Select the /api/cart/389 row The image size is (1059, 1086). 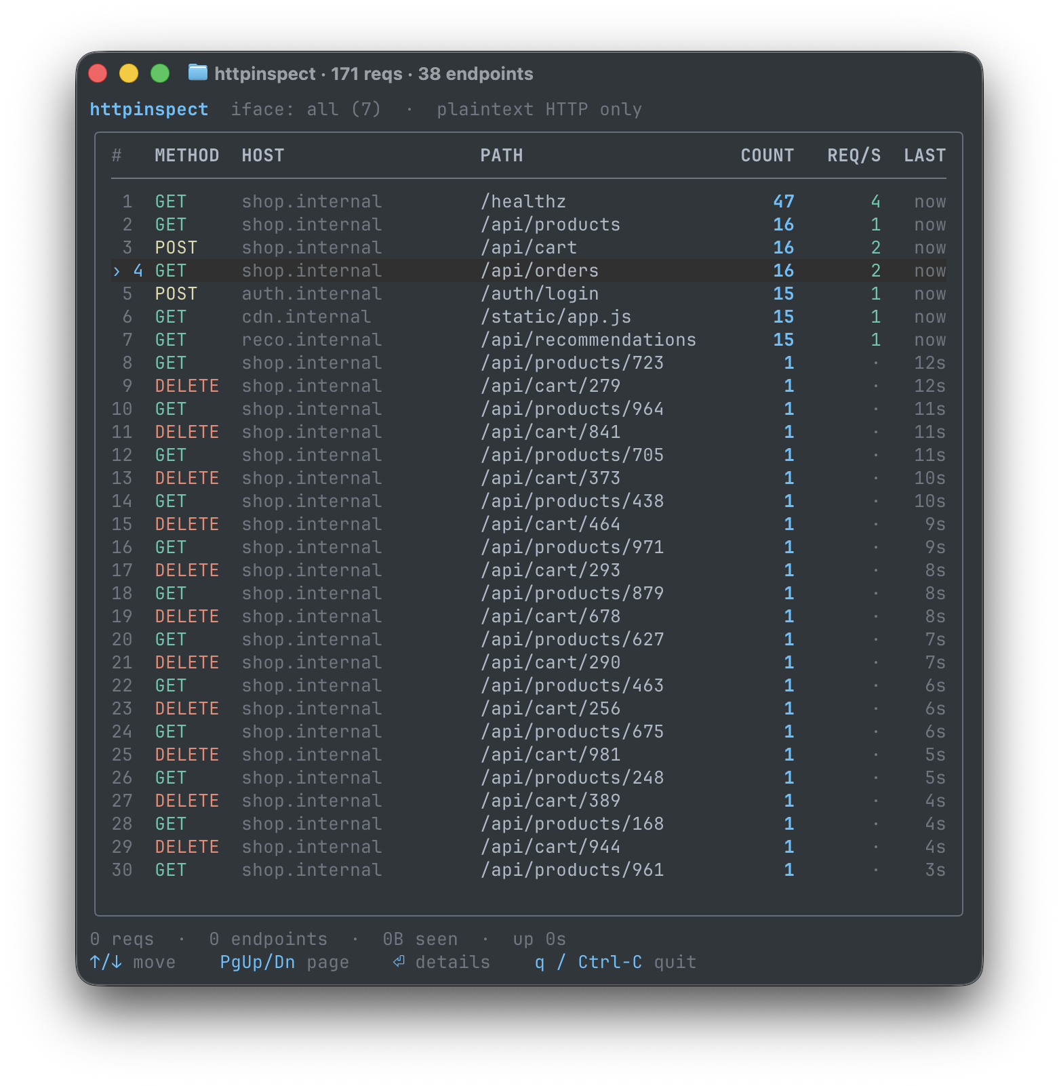pos(529,801)
